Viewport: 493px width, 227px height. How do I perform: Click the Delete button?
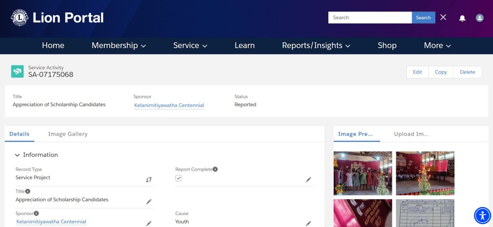coord(467,72)
